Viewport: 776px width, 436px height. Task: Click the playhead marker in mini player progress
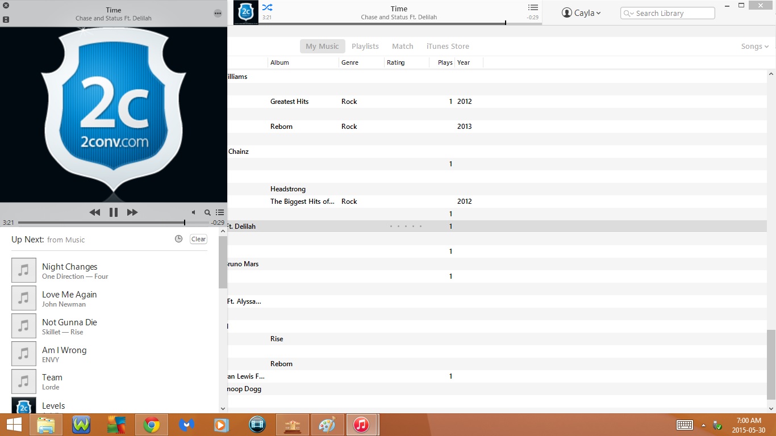(x=185, y=223)
